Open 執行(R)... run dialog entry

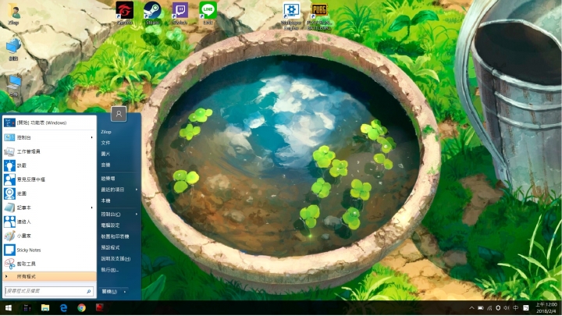[110, 270]
